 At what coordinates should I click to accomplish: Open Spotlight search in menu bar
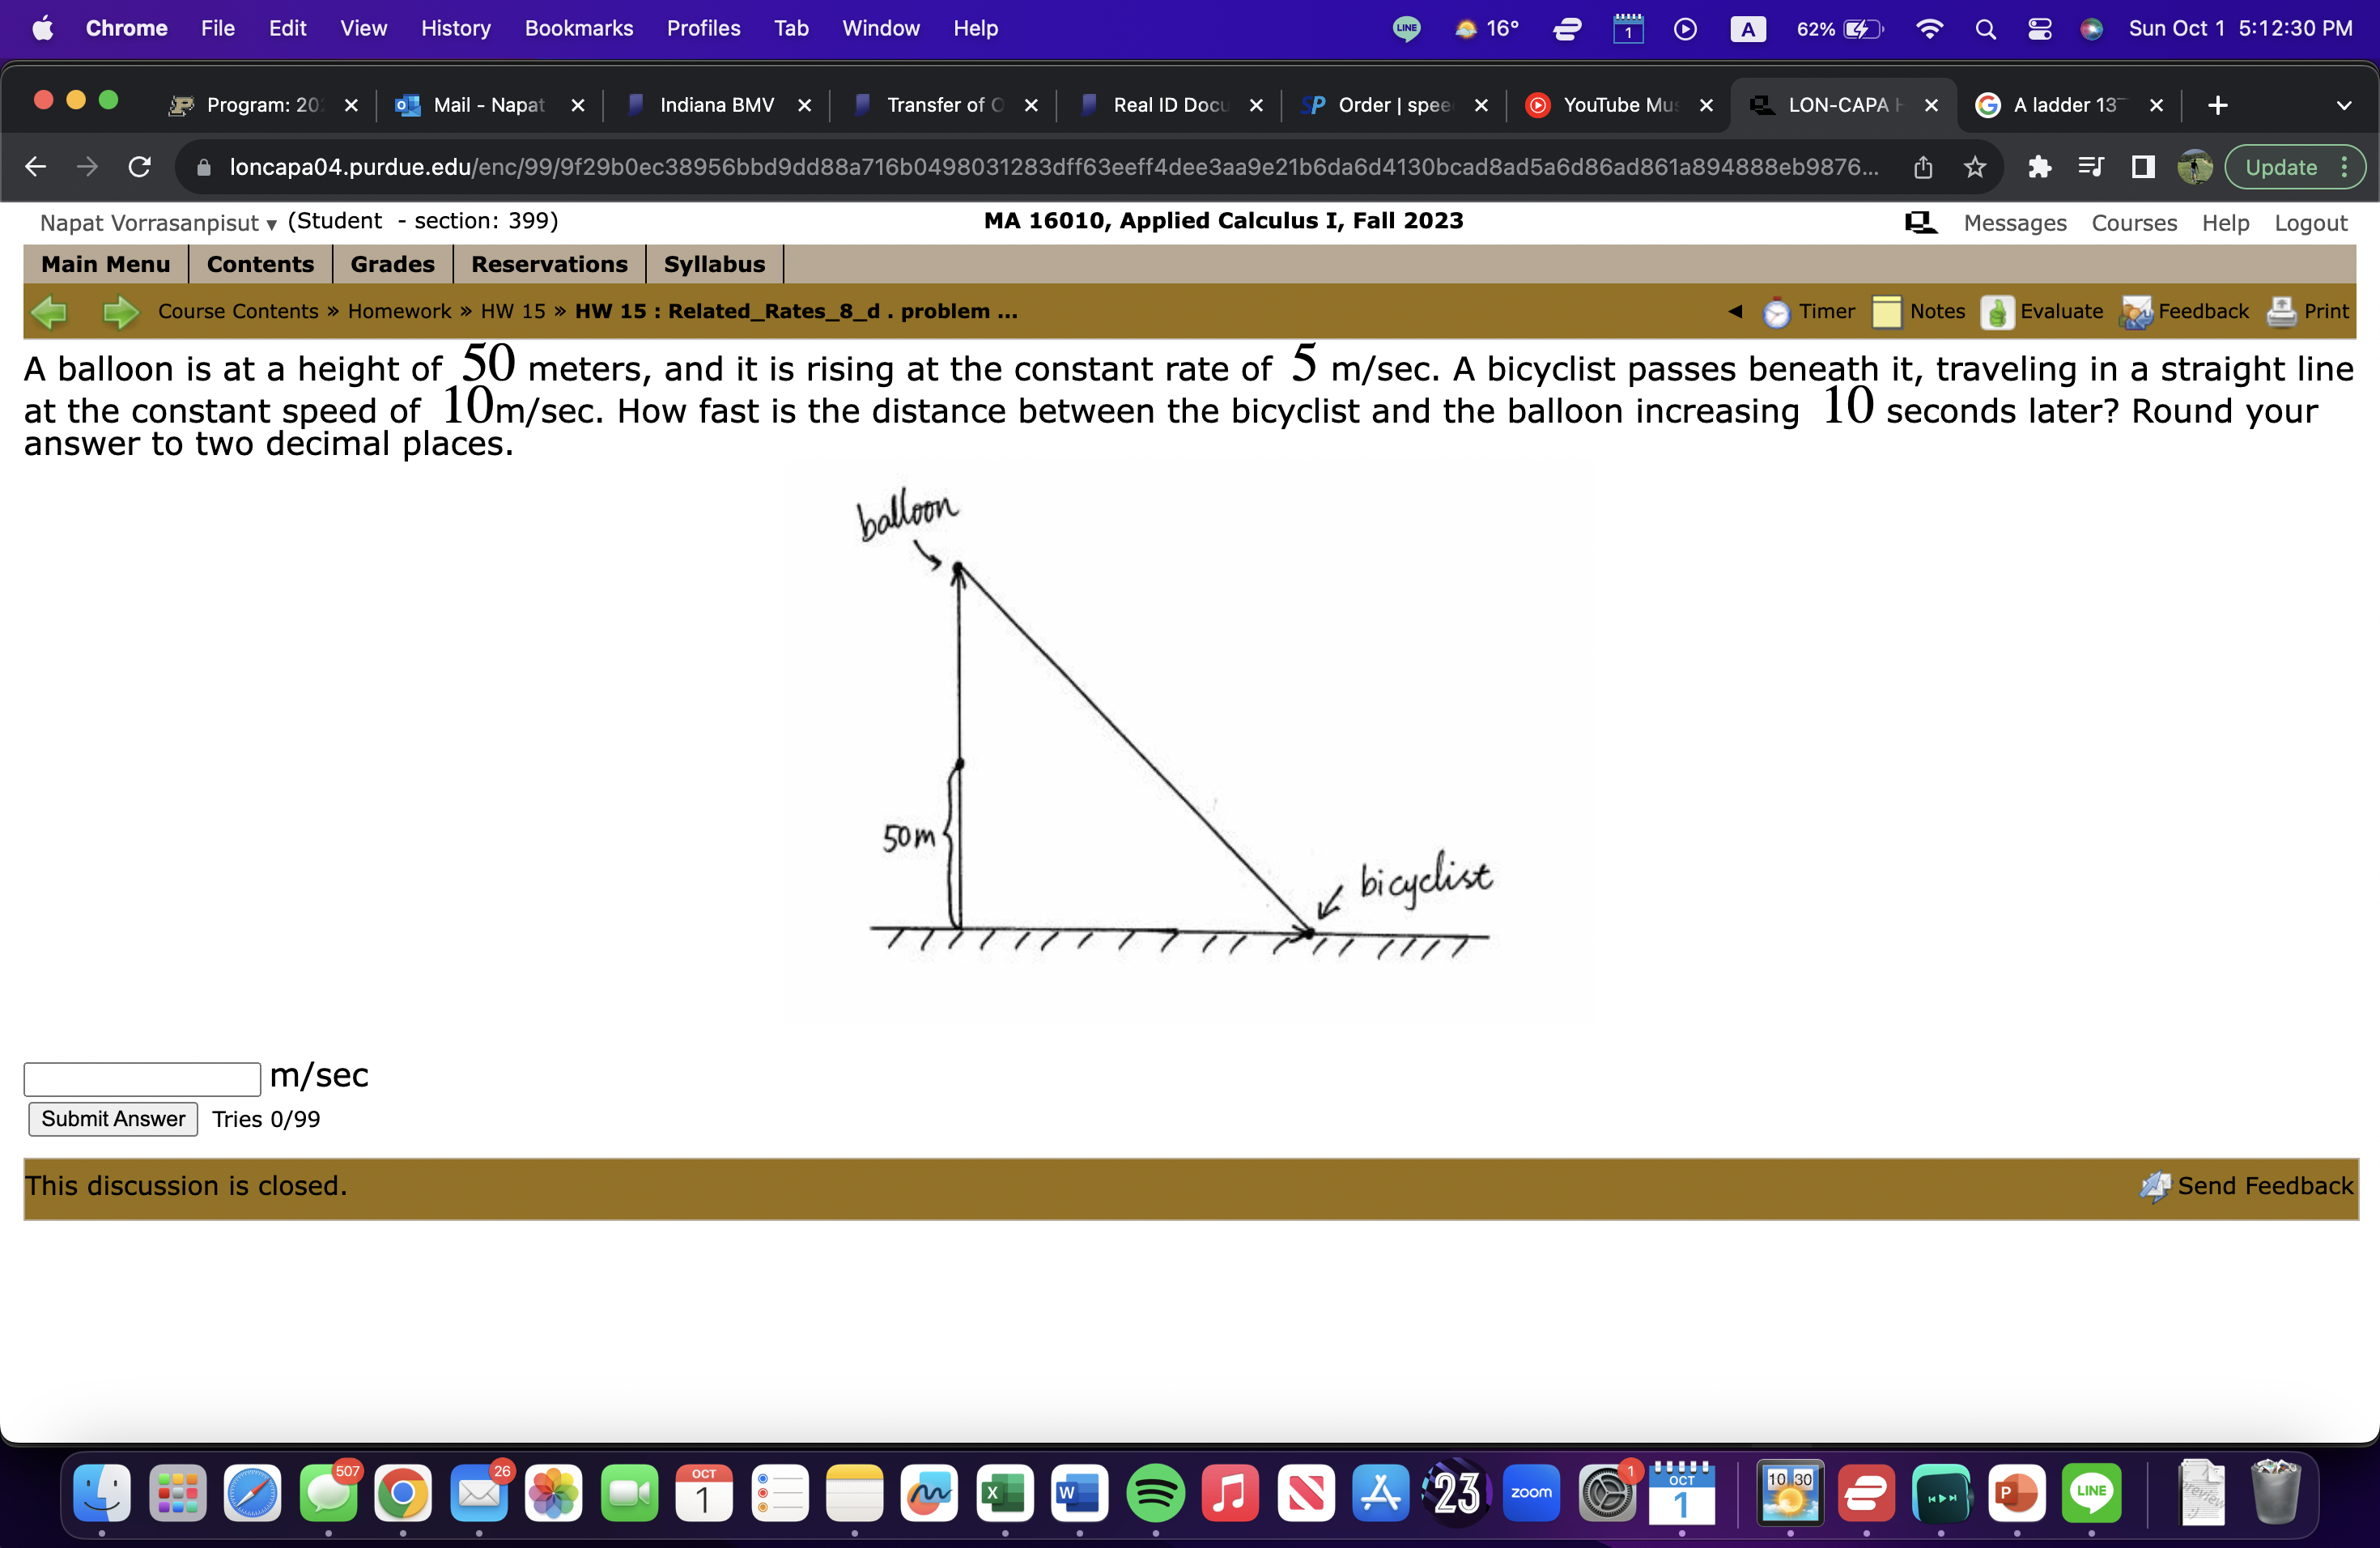(x=1984, y=29)
